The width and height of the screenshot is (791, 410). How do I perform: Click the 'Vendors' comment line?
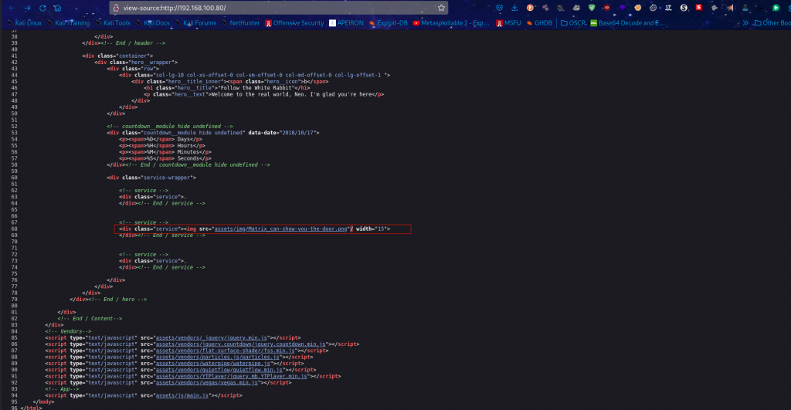(68, 331)
